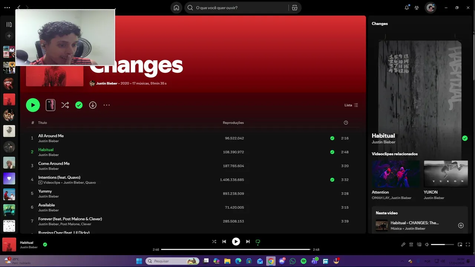
Task: Sort by the duration clock column
Action: pos(346,123)
